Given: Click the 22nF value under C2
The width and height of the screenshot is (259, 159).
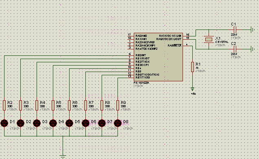Looking at the screenshot, I should point(234,54).
